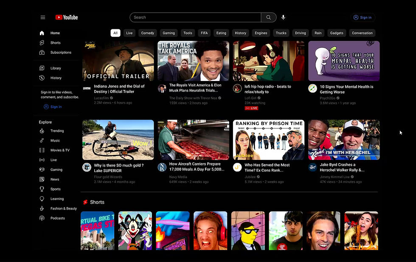
Task: Open News icon under Explore
Action: [42, 179]
